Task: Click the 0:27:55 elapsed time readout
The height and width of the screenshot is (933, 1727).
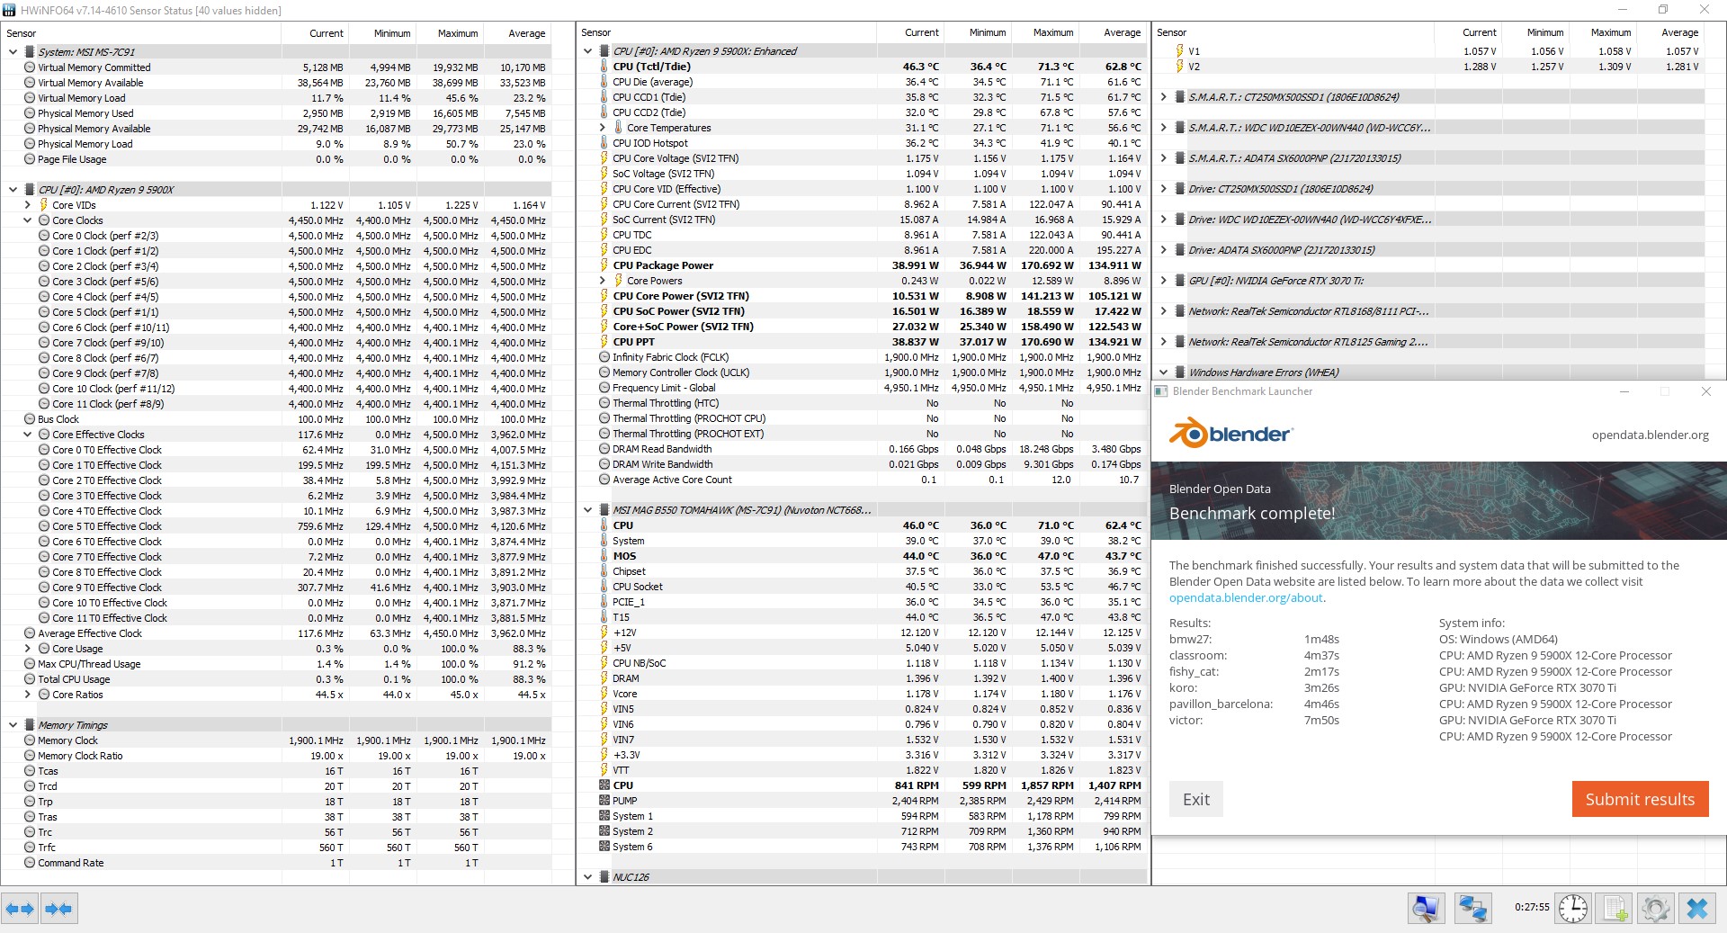Action: pyautogui.click(x=1532, y=908)
